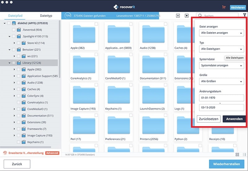Viewport: 248px width, 171px height.
Task: Click the recoverit logo
Action: point(124,7)
